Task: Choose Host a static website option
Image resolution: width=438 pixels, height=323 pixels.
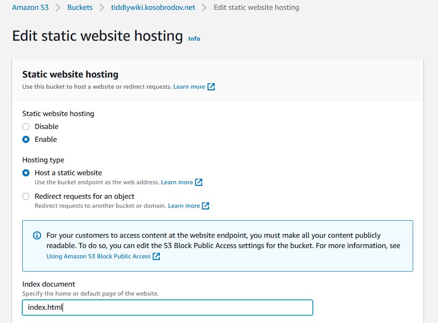Action: click(x=26, y=173)
